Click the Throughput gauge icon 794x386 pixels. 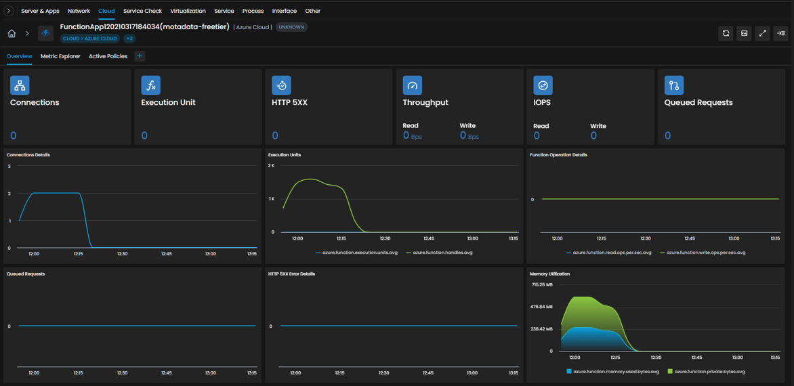tap(412, 85)
